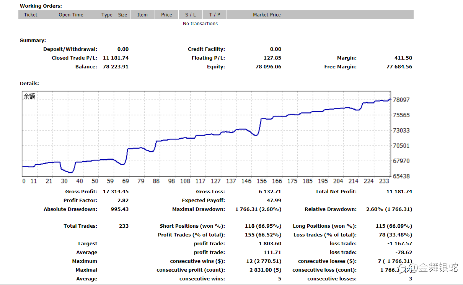
Task: Click the T / P column header
Action: [x=215, y=15]
